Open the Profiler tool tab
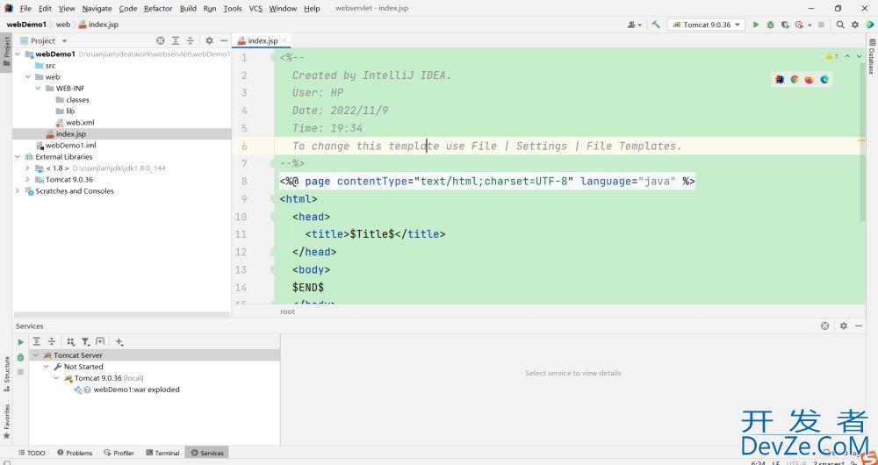The width and height of the screenshot is (878, 465). click(119, 453)
